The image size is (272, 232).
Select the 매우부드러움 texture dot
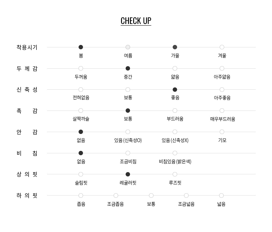[222, 111]
